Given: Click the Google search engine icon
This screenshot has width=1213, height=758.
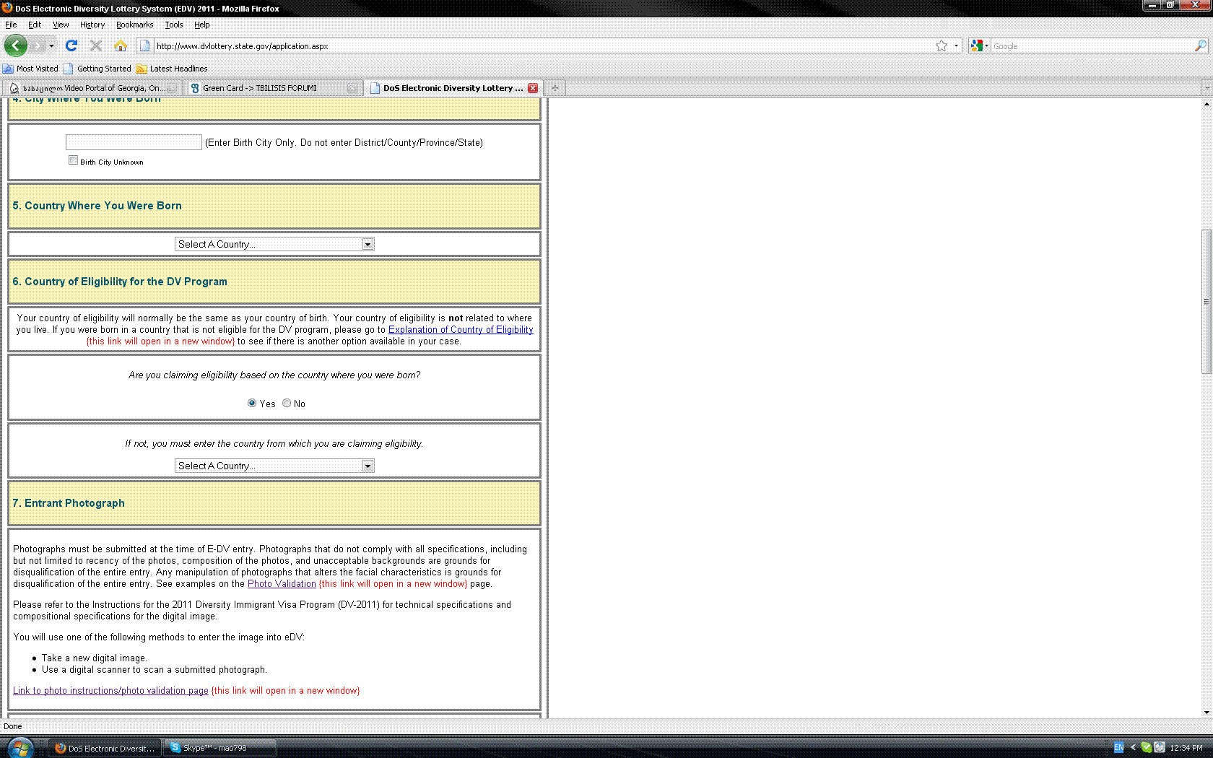Looking at the screenshot, I should (977, 45).
